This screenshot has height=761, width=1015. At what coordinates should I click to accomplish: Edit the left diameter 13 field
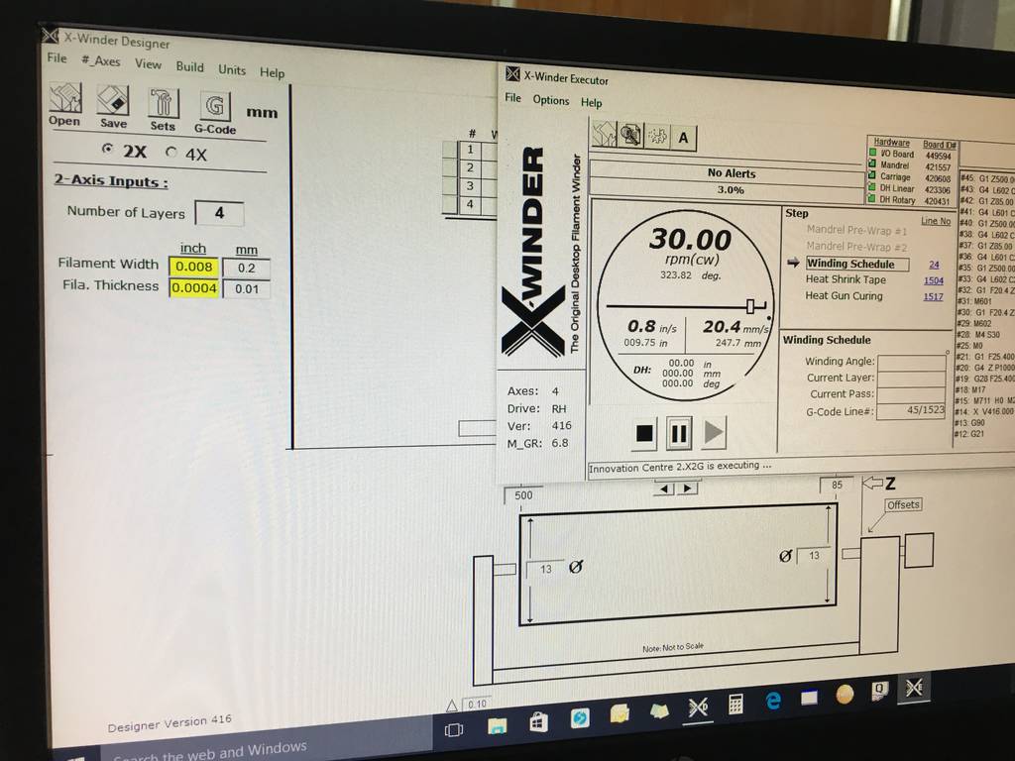click(x=546, y=569)
